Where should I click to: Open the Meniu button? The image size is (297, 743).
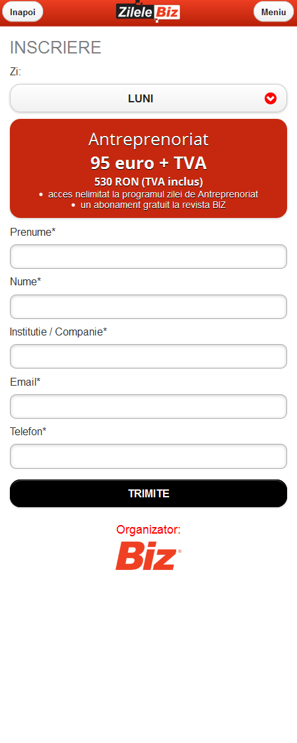[273, 12]
